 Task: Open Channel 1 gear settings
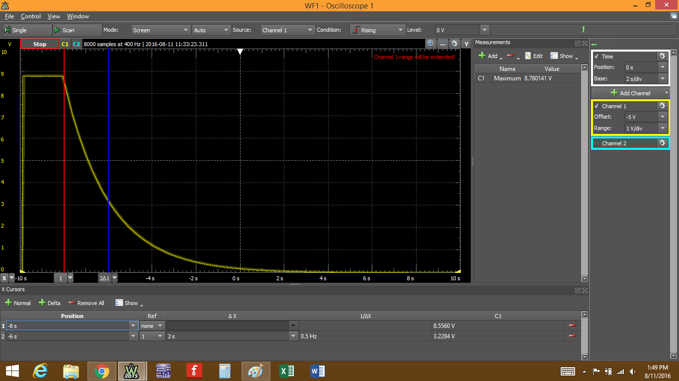[663, 105]
